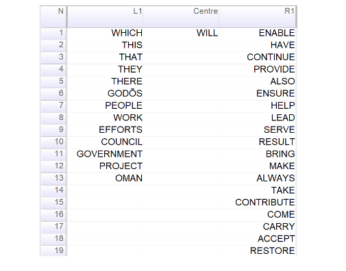Select CONTRIBUTE in the R1 column
Viewport: 346px width, 271px height.
(265, 203)
